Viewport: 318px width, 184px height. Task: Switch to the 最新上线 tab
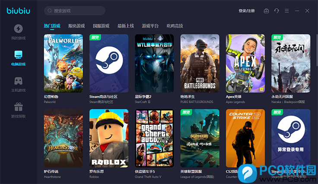126,26
